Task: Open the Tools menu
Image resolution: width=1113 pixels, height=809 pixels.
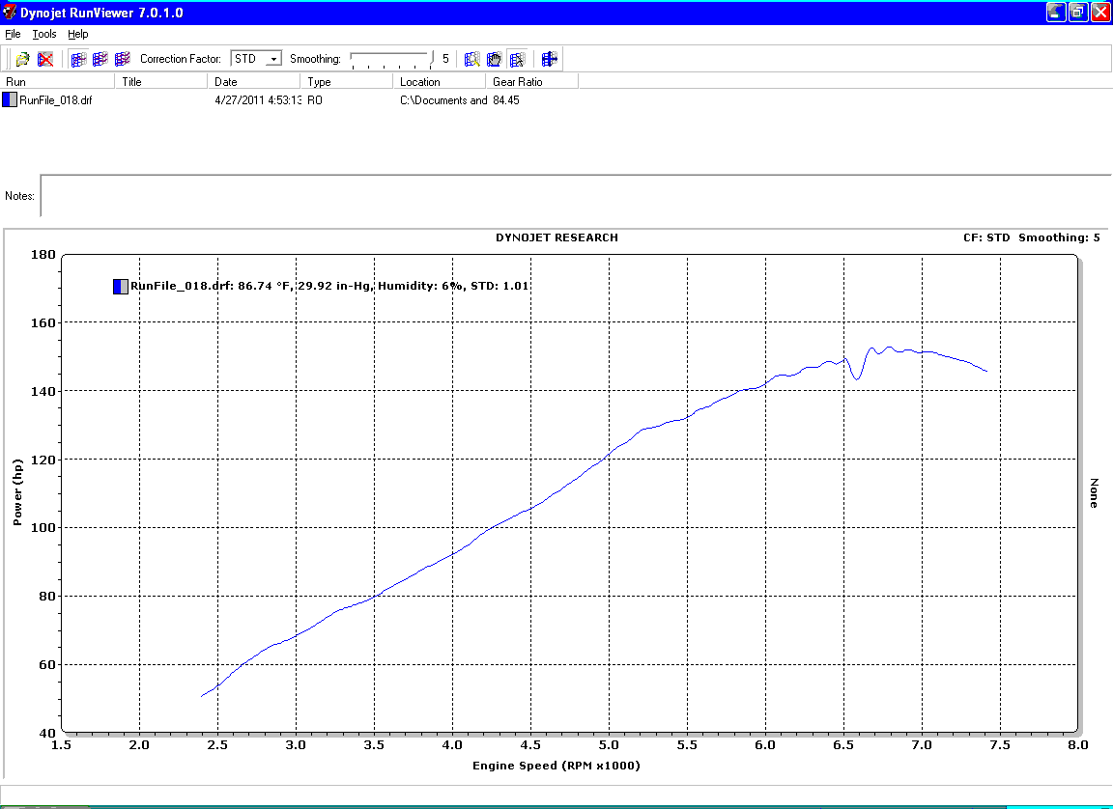Action: (44, 34)
